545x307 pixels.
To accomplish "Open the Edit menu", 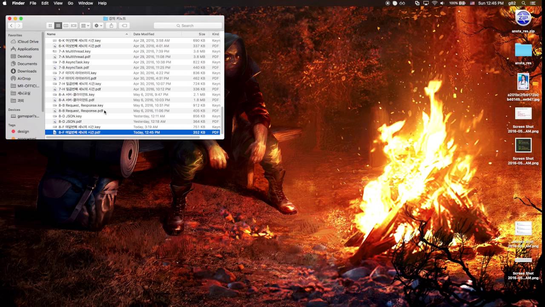I will click(45, 3).
